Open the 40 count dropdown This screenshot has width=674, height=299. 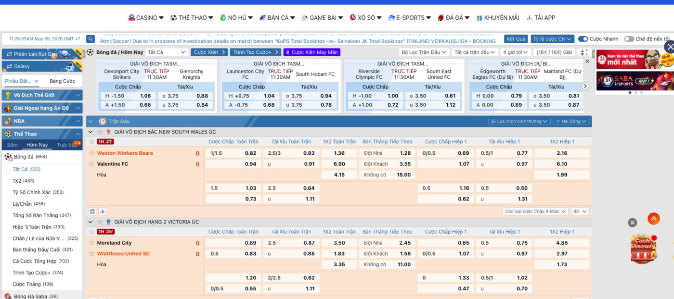pyautogui.click(x=580, y=212)
